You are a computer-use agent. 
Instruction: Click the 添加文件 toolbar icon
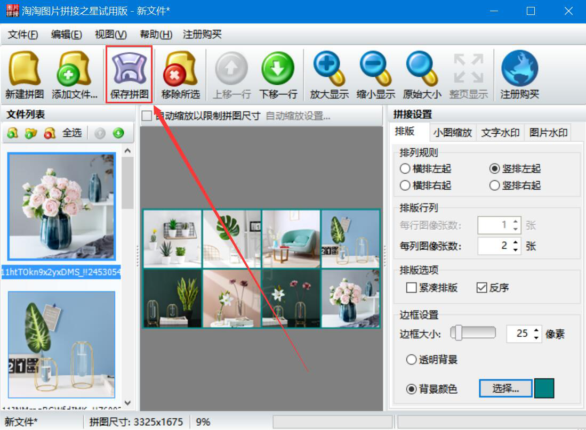pos(74,75)
